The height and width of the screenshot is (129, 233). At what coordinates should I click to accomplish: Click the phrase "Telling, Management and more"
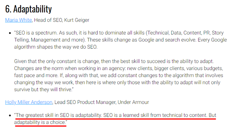tap(49, 40)
